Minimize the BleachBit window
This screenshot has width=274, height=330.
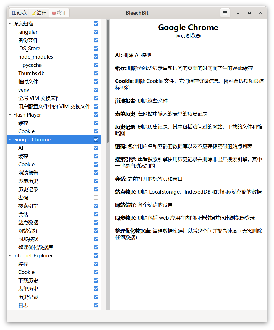pyautogui.click(x=238, y=13)
